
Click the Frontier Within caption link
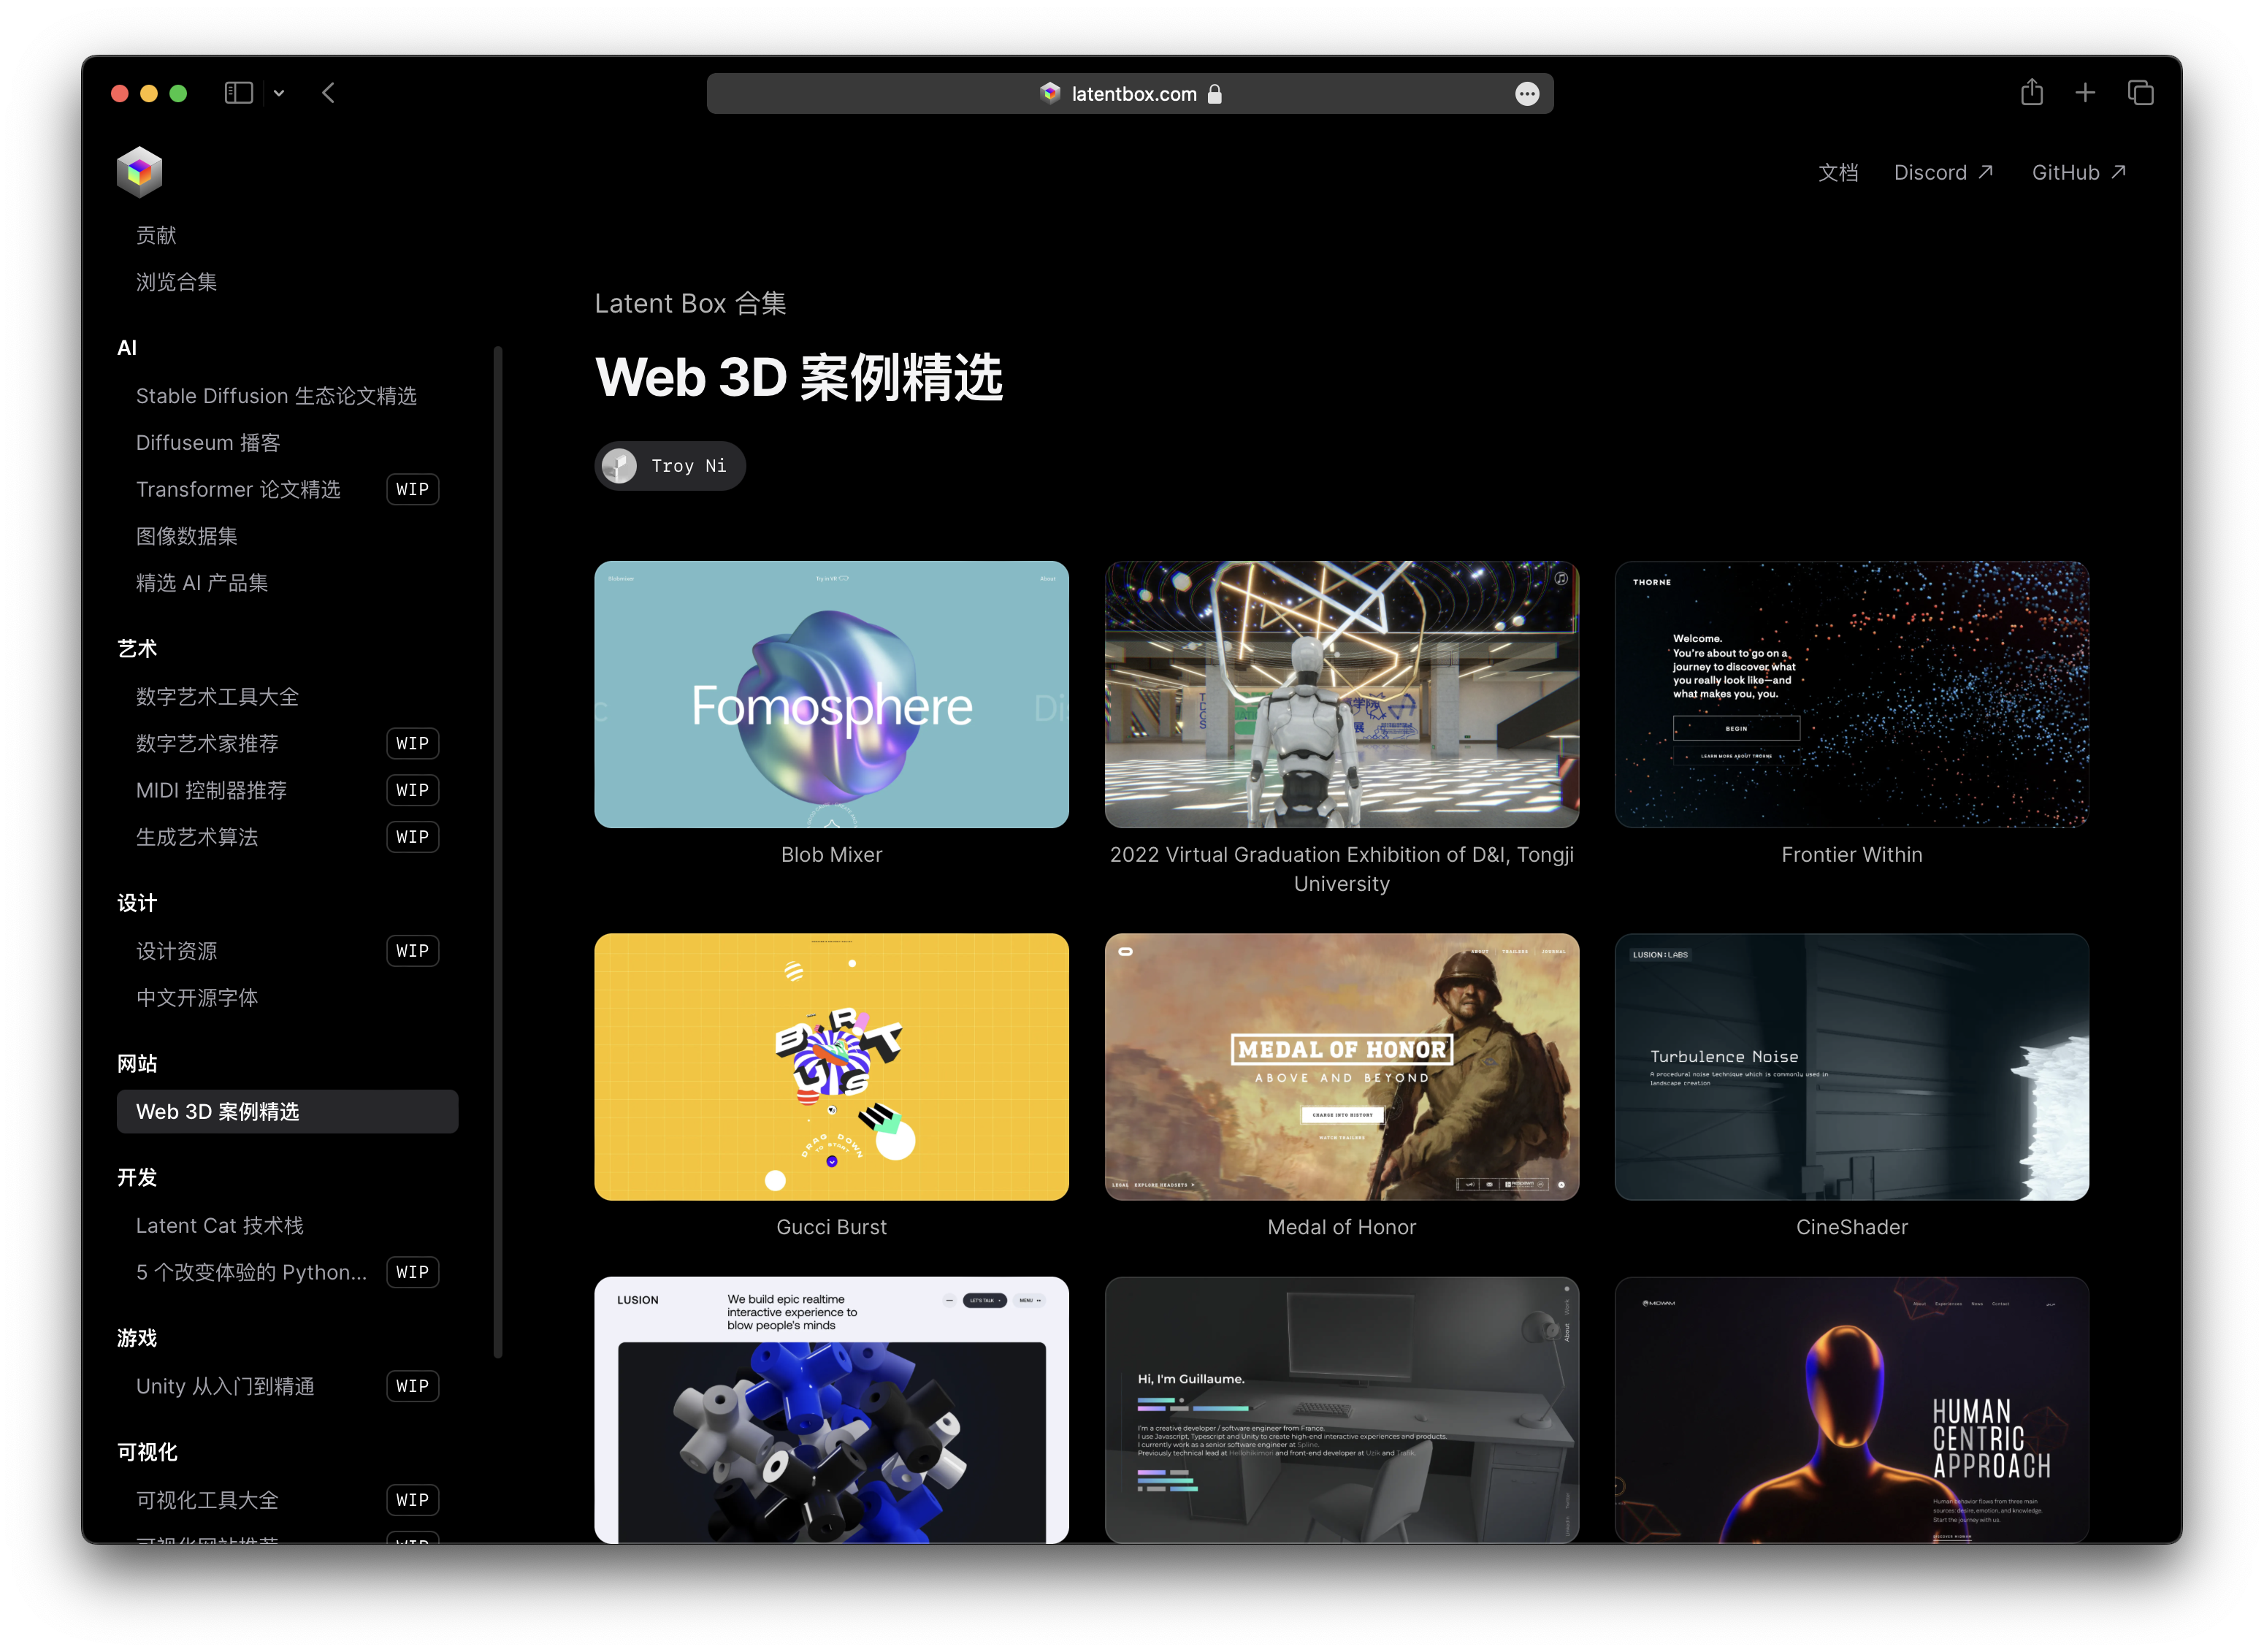[1851, 855]
